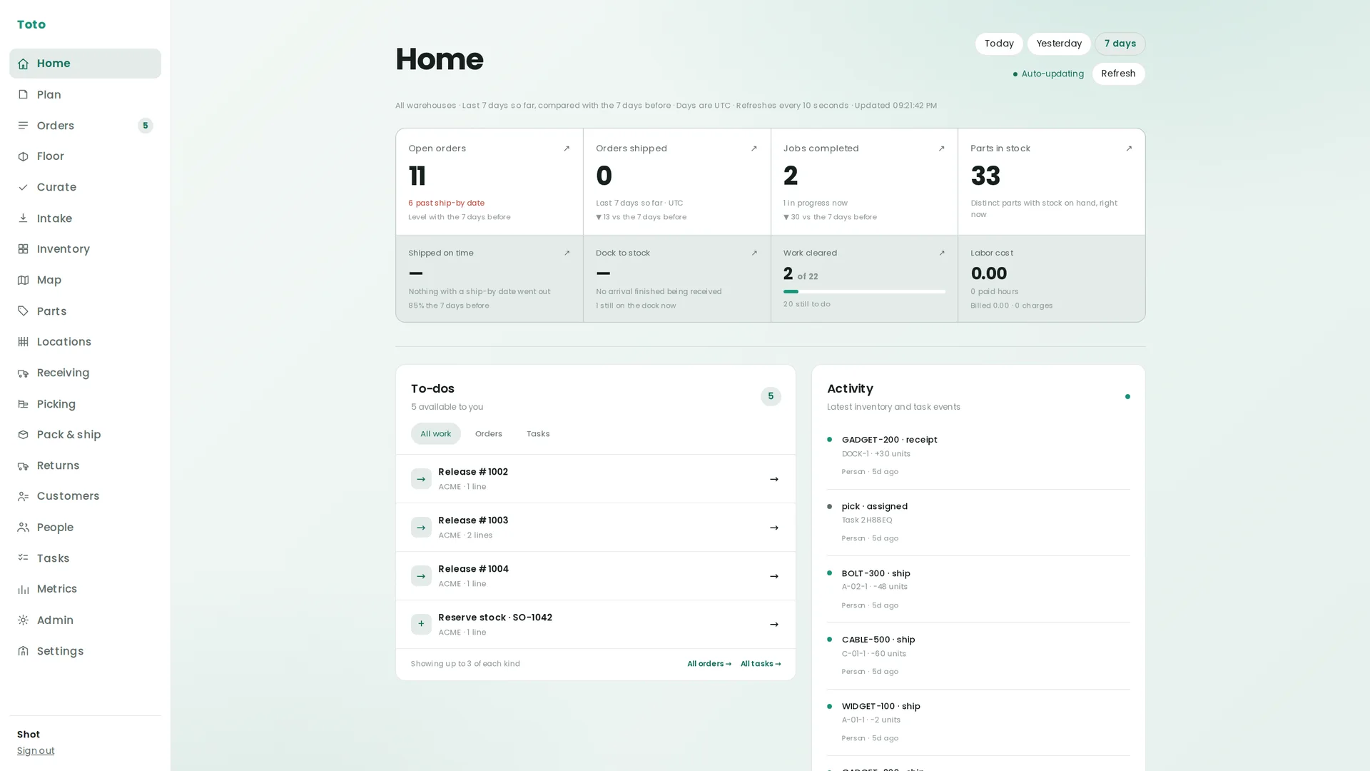Select the Yesterday time range
This screenshot has height=771, width=1370.
[x=1059, y=44]
